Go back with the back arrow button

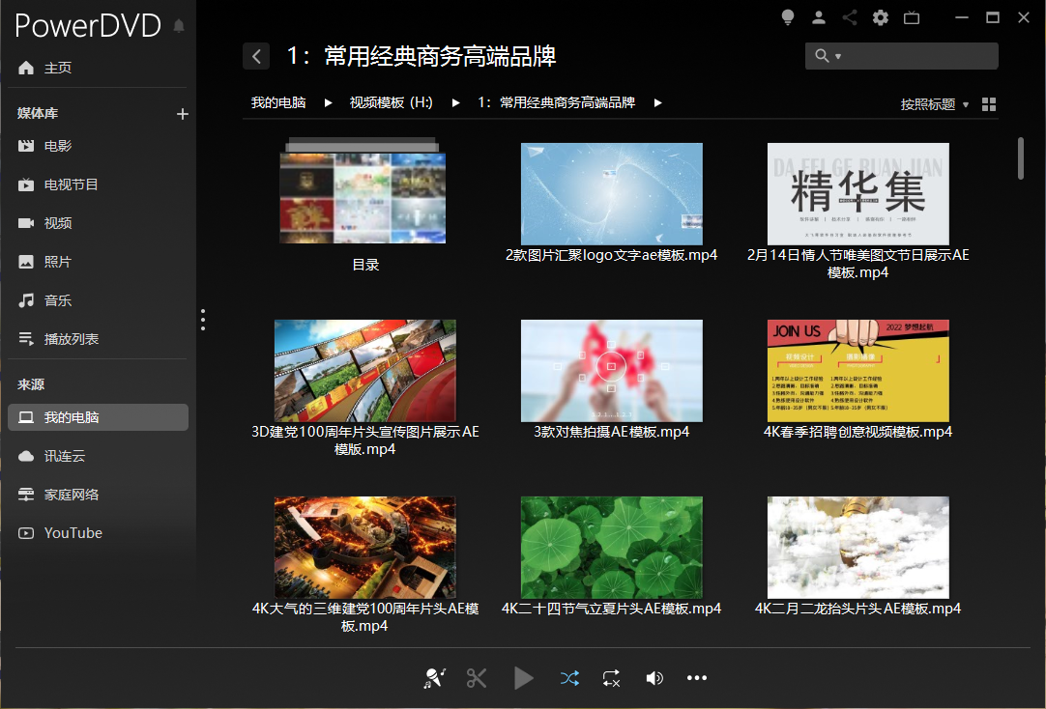tap(255, 55)
